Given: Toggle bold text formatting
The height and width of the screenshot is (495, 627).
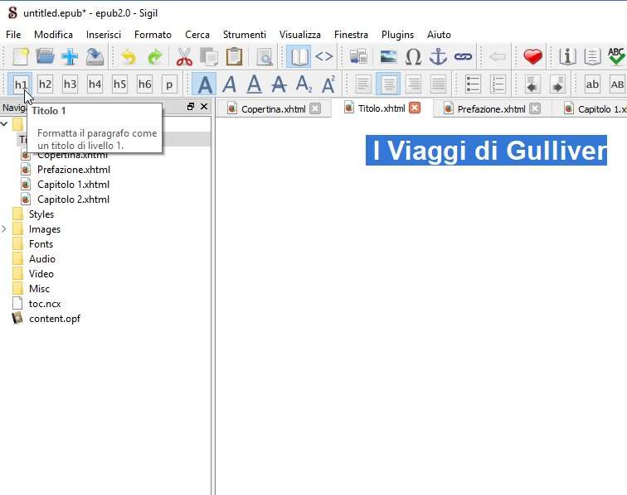Looking at the screenshot, I should point(204,84).
